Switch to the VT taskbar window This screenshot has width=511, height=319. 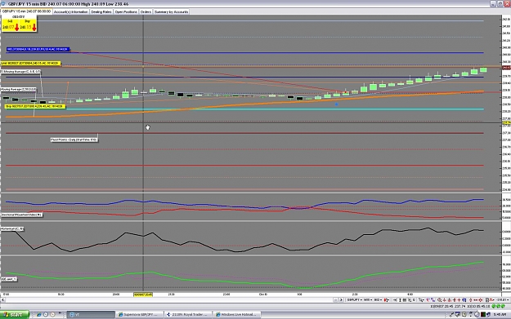(91, 314)
